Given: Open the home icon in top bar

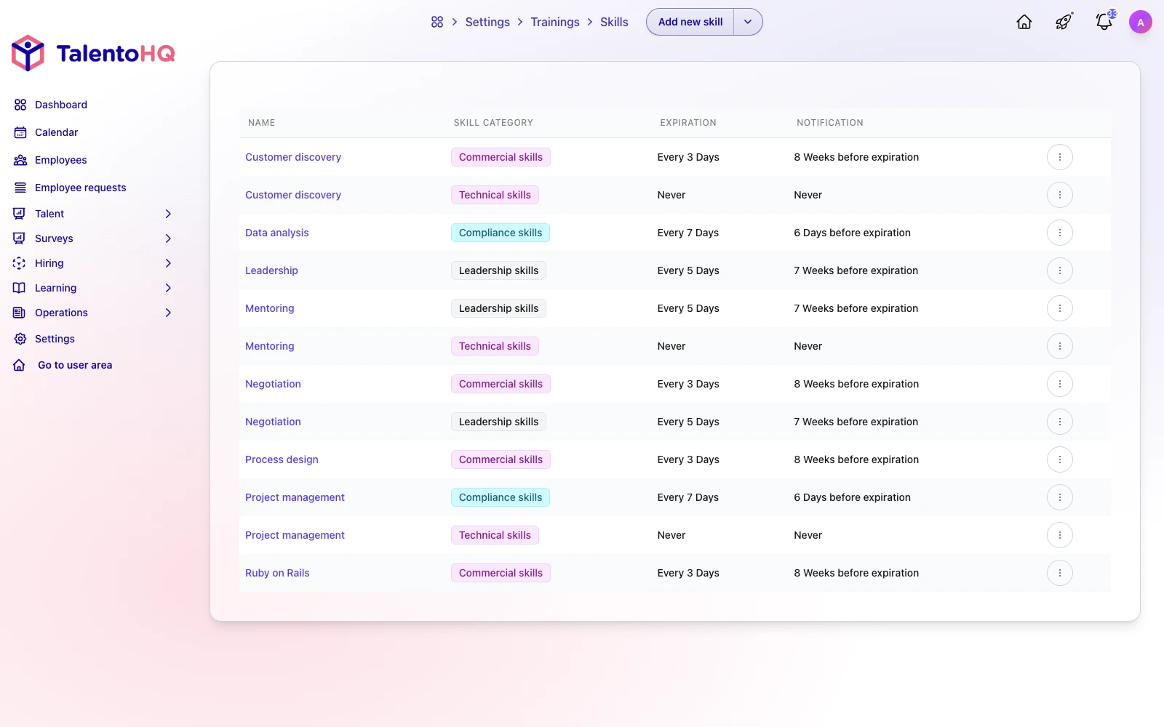Looking at the screenshot, I should [x=1024, y=22].
